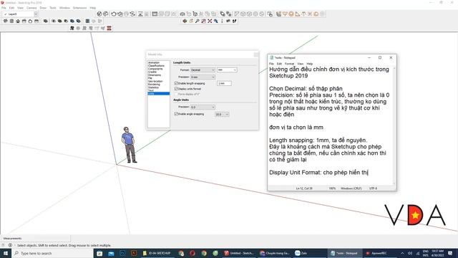Click the red icon ending the third toolbar row
458x258 pixels.
coord(109,28)
